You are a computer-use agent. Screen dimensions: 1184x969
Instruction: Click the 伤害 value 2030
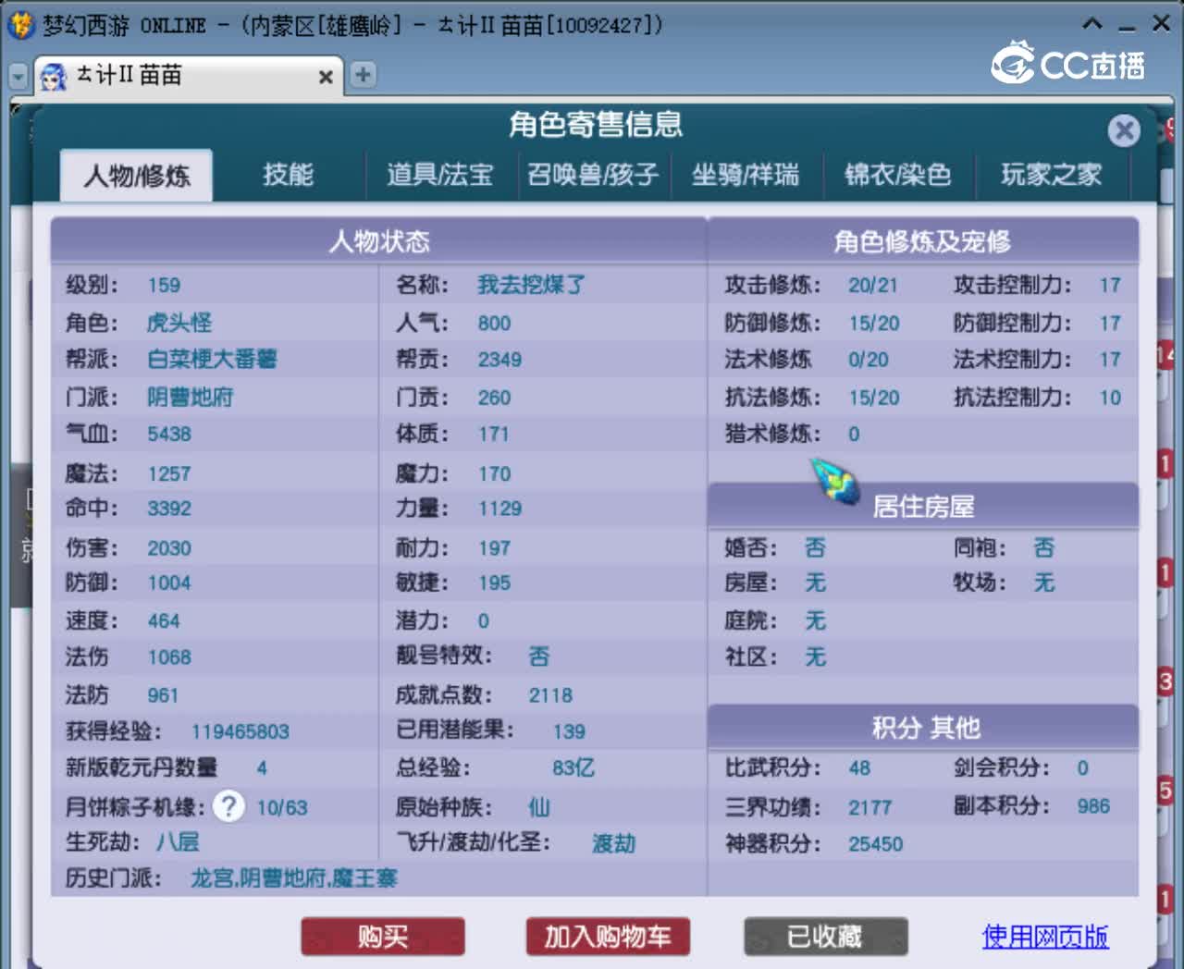(169, 548)
